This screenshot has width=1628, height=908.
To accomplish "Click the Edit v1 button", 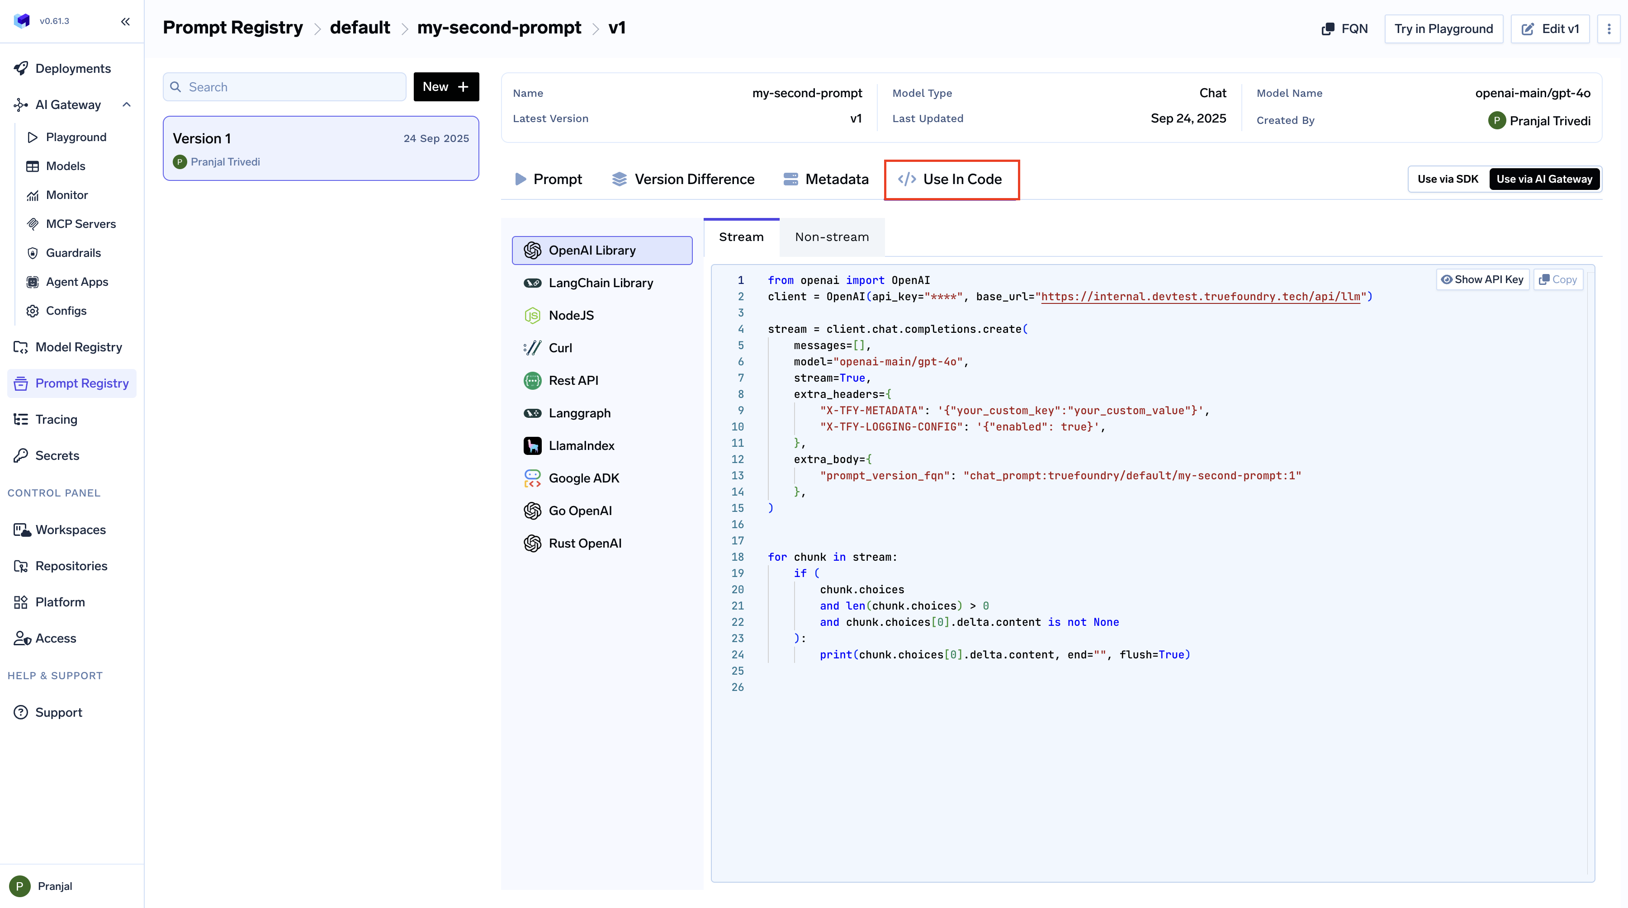I will tap(1550, 29).
